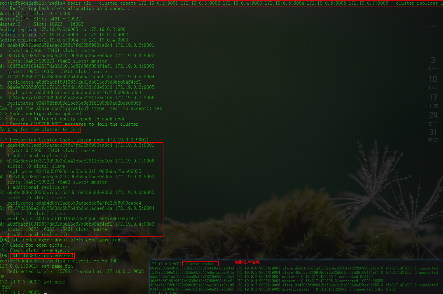Image resolution: width=443 pixels, height=294 pixels.
Task: Click the inset row for node 172.19.0.5:9004@19004
Action: pyautogui.click(x=294, y=272)
